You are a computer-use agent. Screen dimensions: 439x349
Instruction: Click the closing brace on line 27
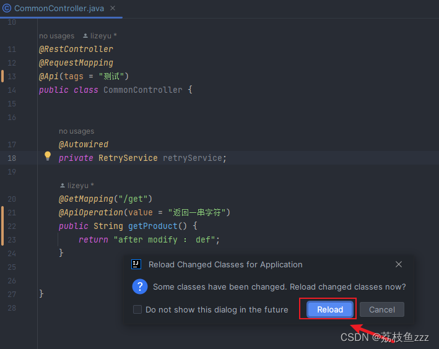[41, 293]
